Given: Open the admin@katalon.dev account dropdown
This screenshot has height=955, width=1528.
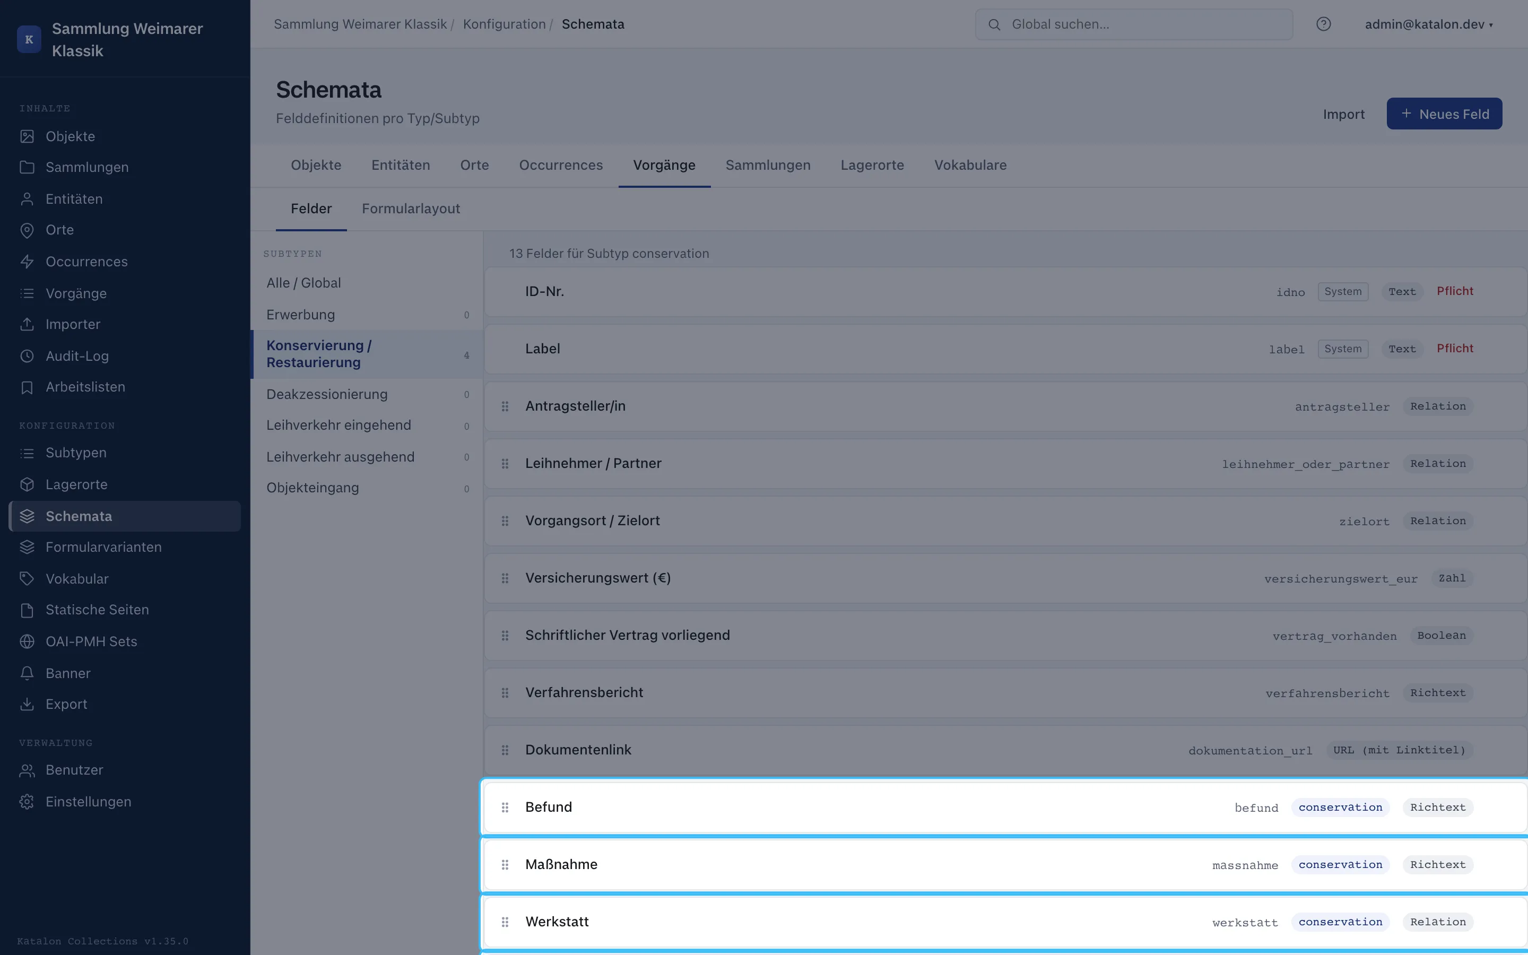Looking at the screenshot, I should (1429, 24).
